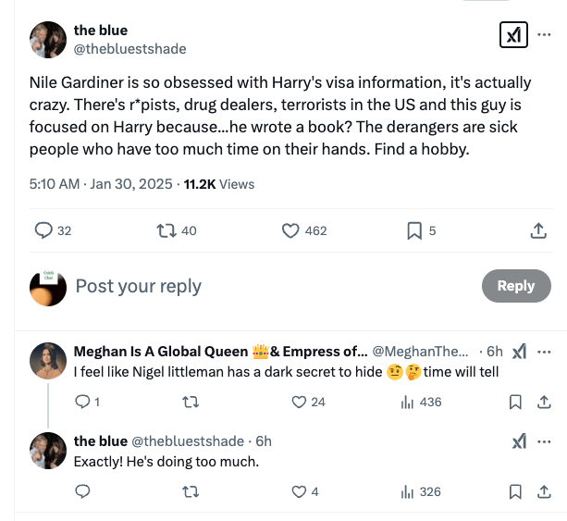The image size is (567, 521).
Task: Open more options on Meghan Global Queen reply
Action: [544, 352]
